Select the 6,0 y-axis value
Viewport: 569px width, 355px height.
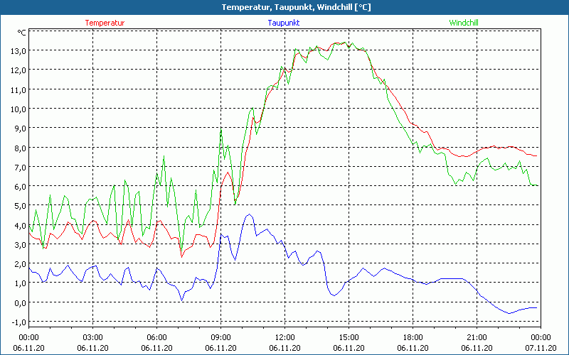click(x=21, y=187)
